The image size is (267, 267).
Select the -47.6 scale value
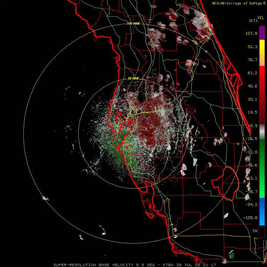click(x=251, y=165)
